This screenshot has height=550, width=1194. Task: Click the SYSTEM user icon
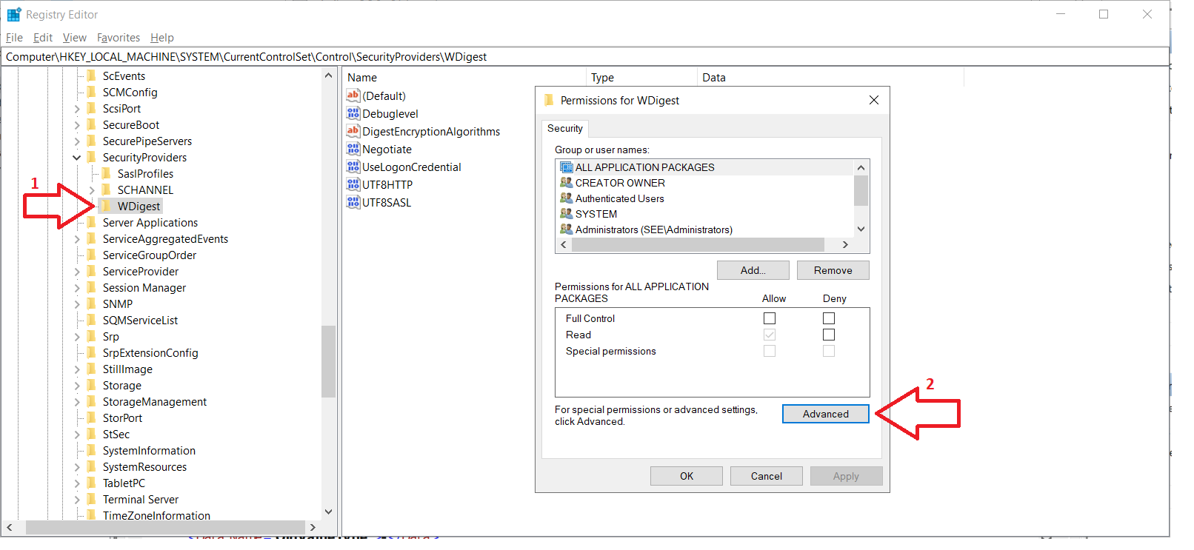tap(567, 214)
